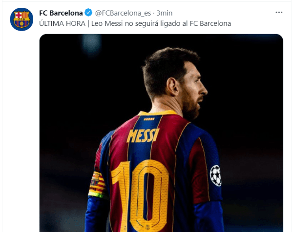The width and height of the screenshot is (292, 232).
Task: Click the captain's armband on the arm
Action: pos(97,184)
